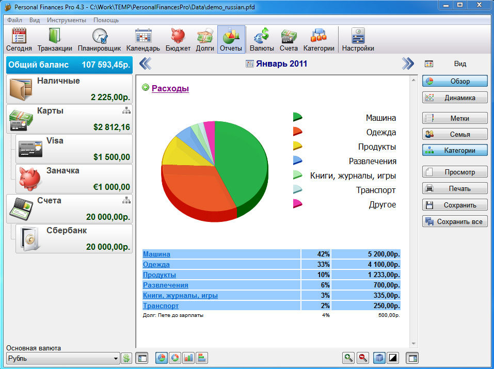494x369 pixels.
Task: Open Настройки settings in toolbar
Action: [358, 39]
